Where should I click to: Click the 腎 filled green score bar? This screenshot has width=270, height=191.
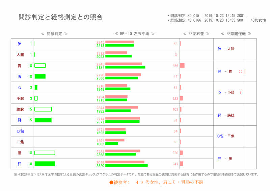tap(43, 120)
